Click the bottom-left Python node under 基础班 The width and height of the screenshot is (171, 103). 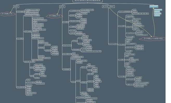21,87
